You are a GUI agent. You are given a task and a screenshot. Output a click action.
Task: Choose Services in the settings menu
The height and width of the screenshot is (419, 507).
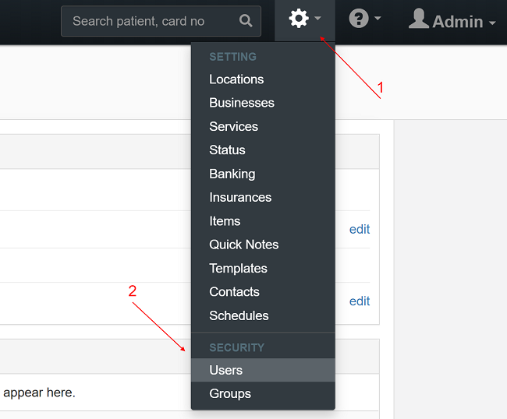tap(233, 126)
